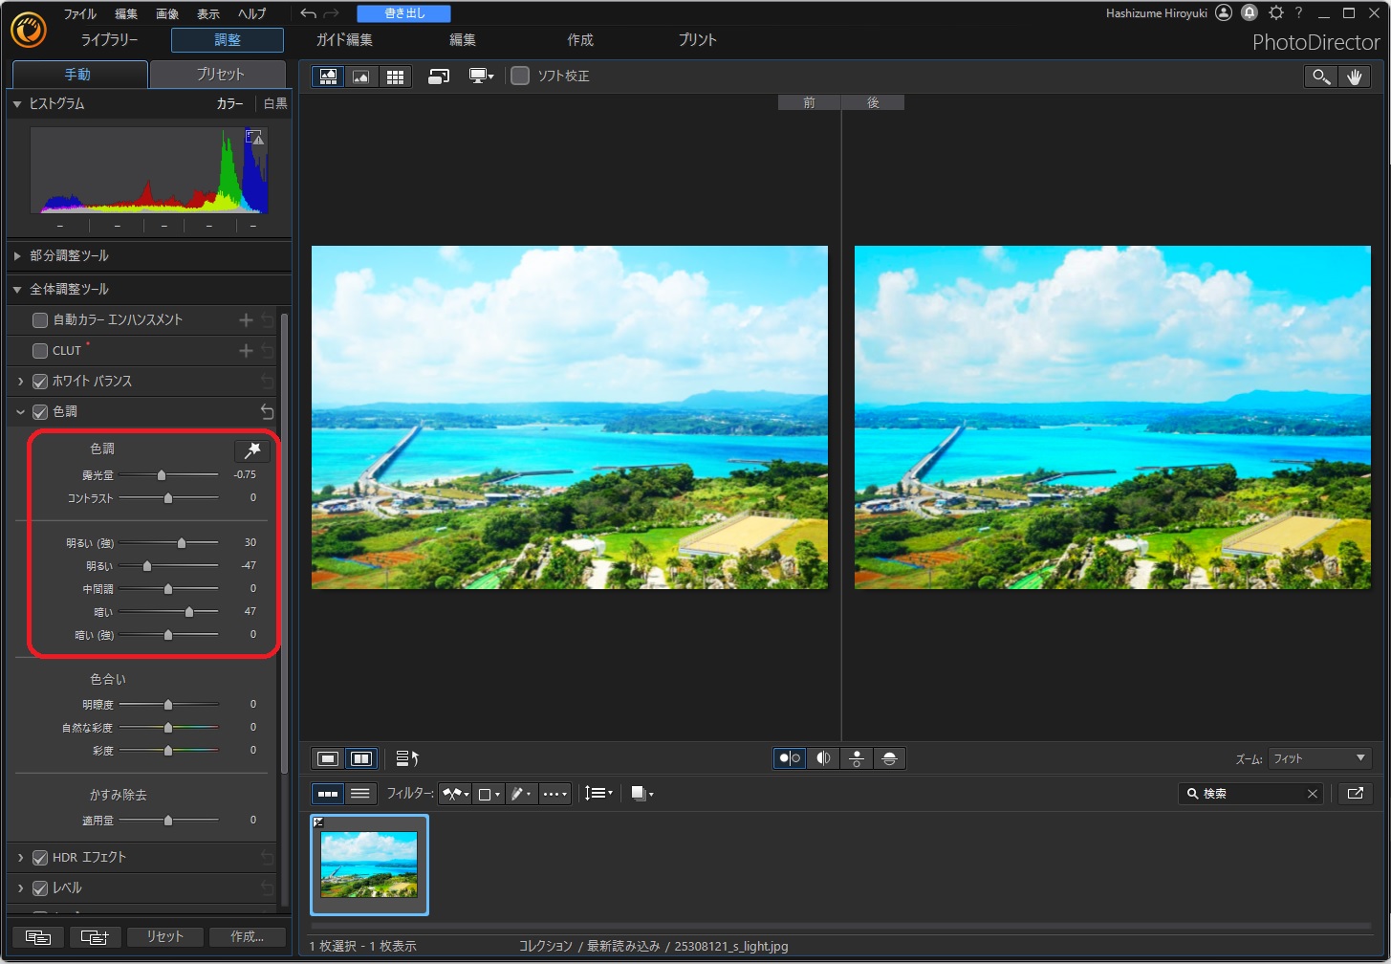Click the share/export icon beside search
Image resolution: width=1391 pixels, height=964 pixels.
1355,794
